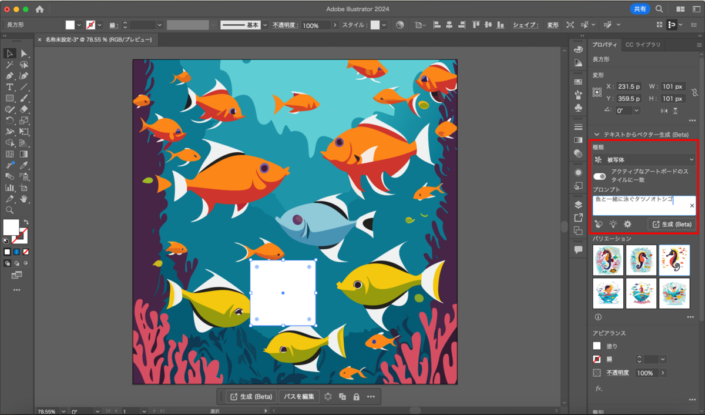This screenshot has width=705, height=415.
Task: Open the search magnifier in title bar
Action: click(659, 9)
